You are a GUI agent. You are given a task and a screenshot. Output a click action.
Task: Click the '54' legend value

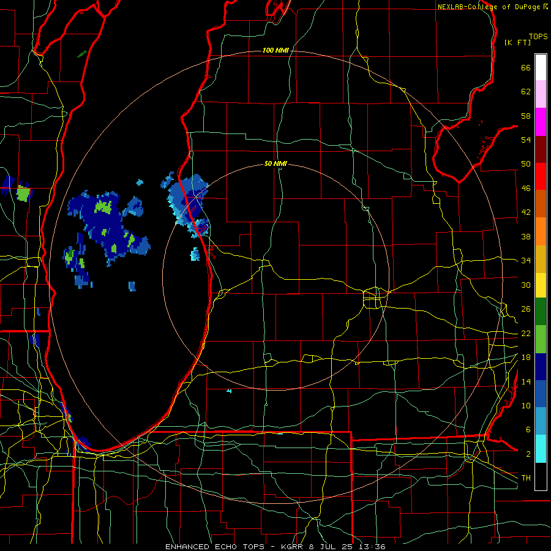point(526,140)
